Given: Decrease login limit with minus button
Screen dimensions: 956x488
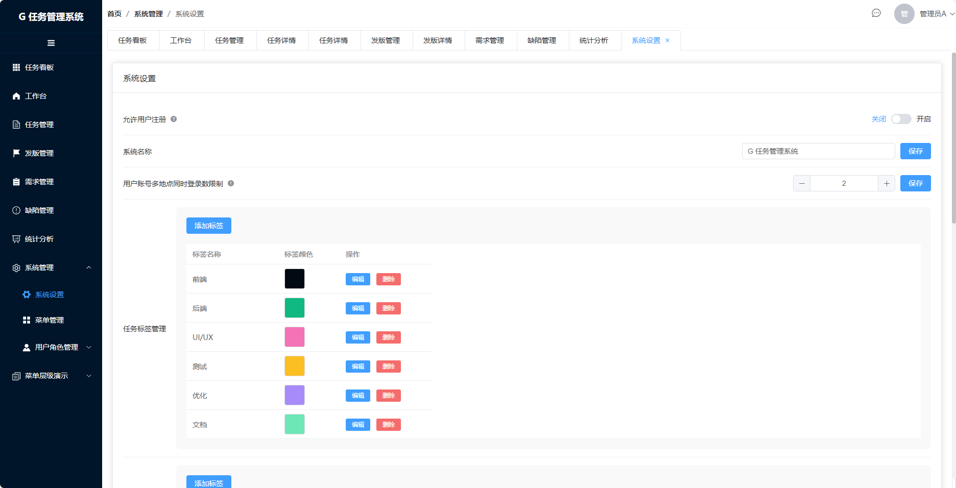Looking at the screenshot, I should coord(802,183).
